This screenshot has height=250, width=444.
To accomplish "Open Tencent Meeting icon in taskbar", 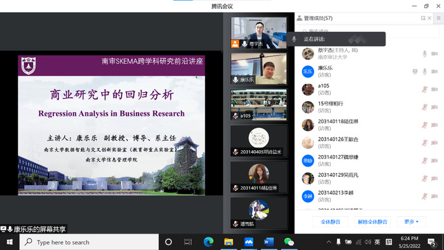I will (249, 242).
